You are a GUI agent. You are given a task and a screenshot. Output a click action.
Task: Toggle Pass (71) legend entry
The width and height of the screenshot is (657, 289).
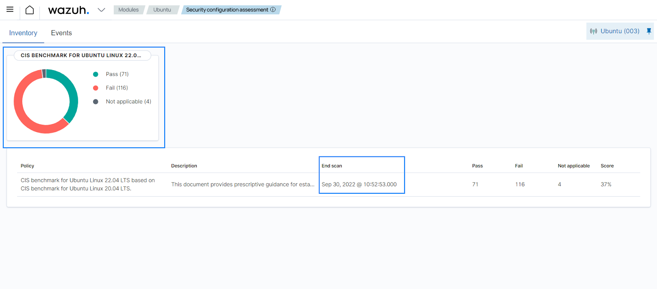click(x=117, y=74)
